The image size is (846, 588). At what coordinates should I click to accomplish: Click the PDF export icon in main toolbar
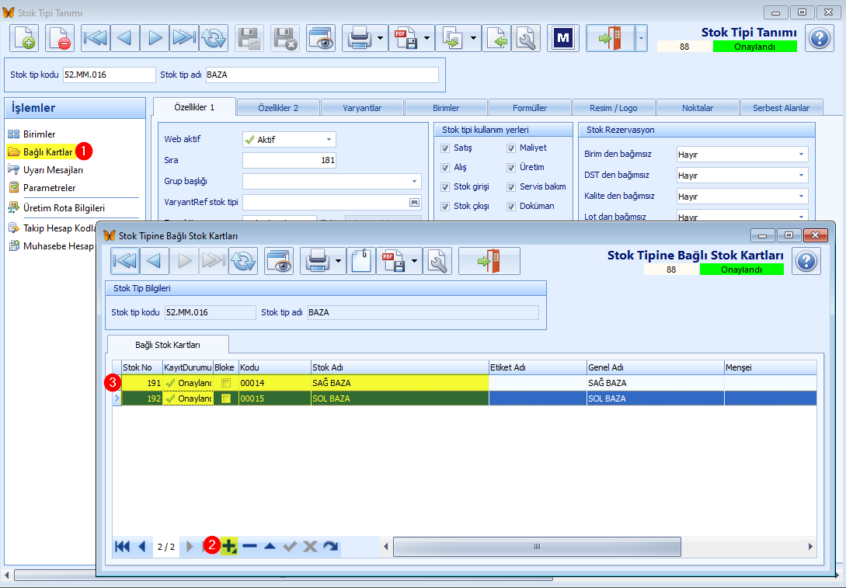click(406, 38)
